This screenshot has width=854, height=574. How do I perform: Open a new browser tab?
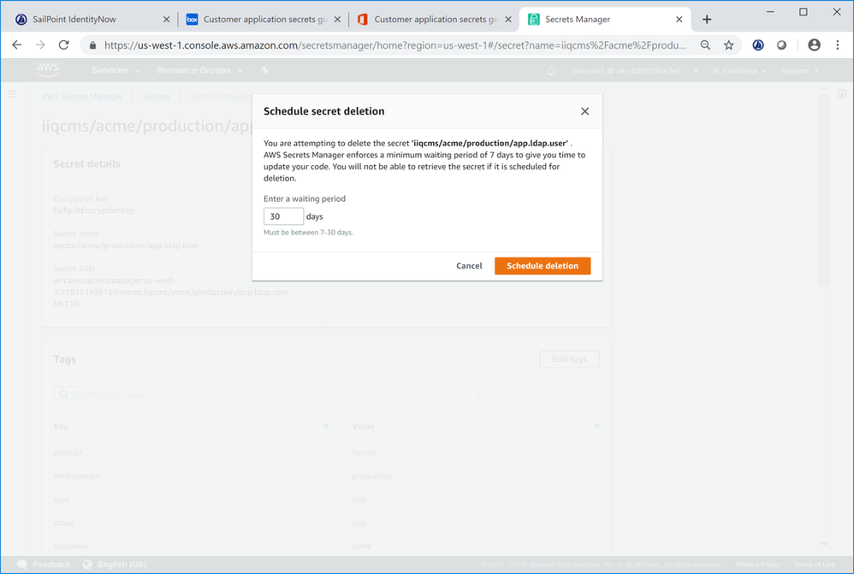707,19
